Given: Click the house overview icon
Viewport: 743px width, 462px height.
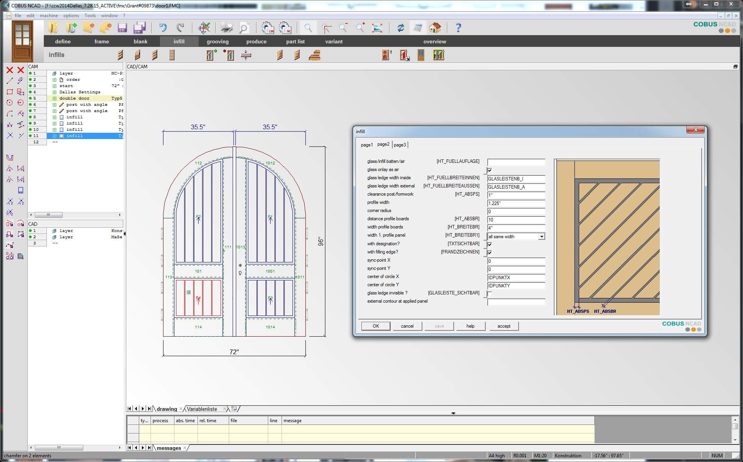Looking at the screenshot, I should [435, 28].
